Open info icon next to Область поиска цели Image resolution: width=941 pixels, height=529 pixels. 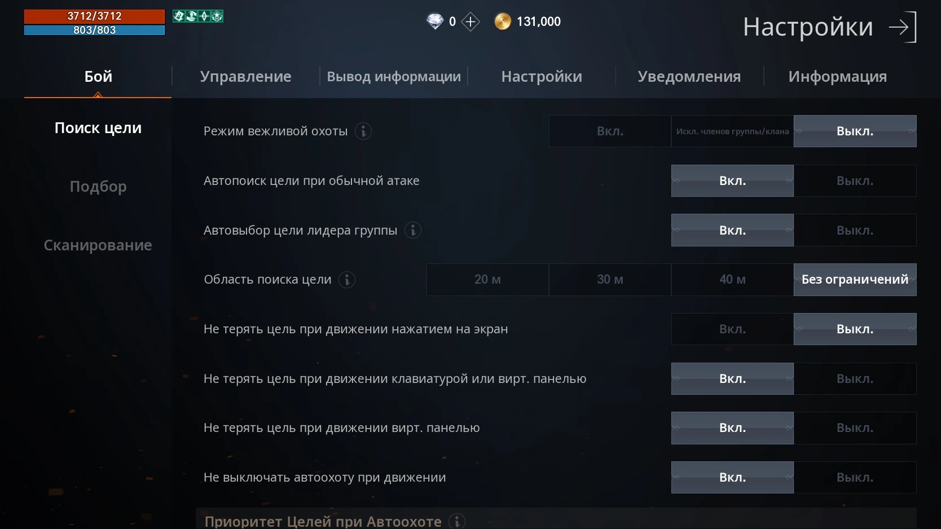(x=347, y=280)
